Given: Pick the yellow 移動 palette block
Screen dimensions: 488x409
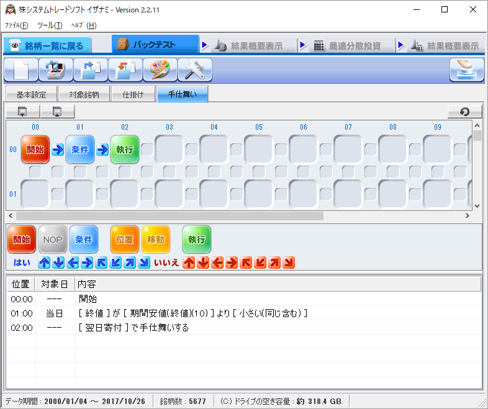Looking at the screenshot, I should pos(156,240).
